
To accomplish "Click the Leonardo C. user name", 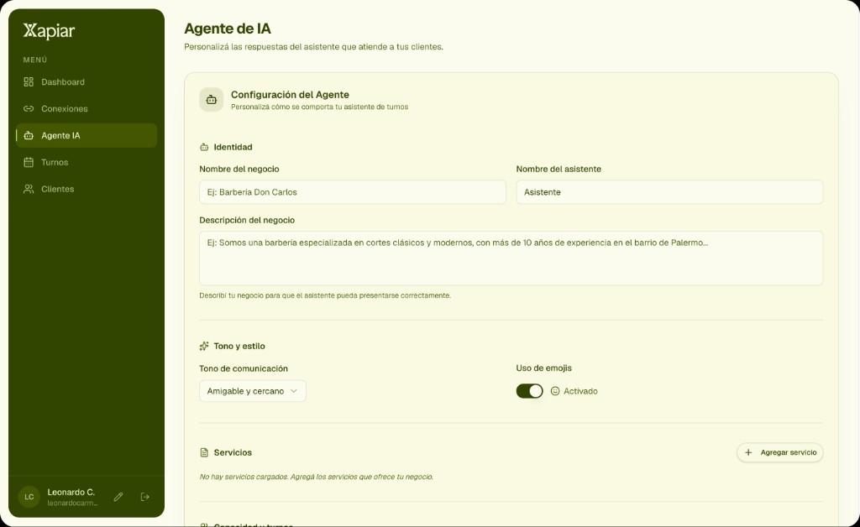I will (71, 492).
